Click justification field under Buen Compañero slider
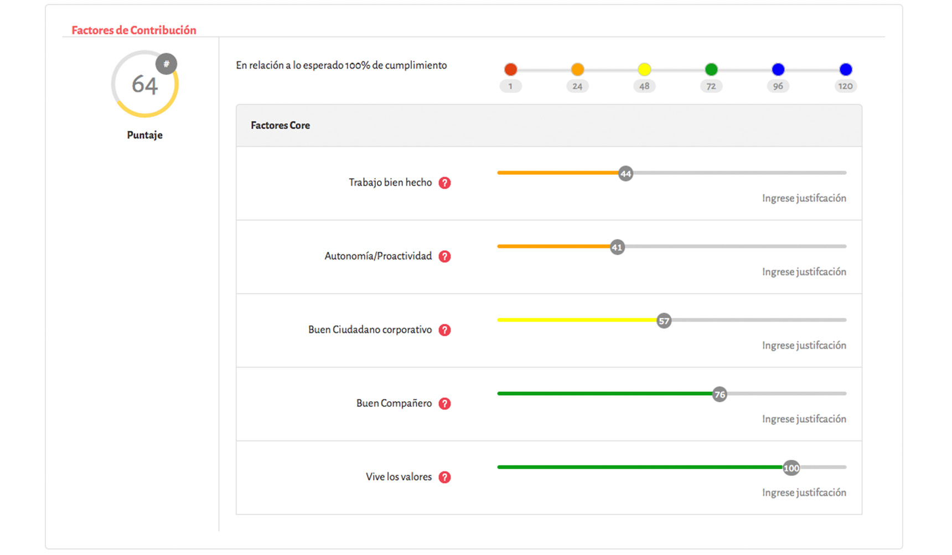 point(804,419)
